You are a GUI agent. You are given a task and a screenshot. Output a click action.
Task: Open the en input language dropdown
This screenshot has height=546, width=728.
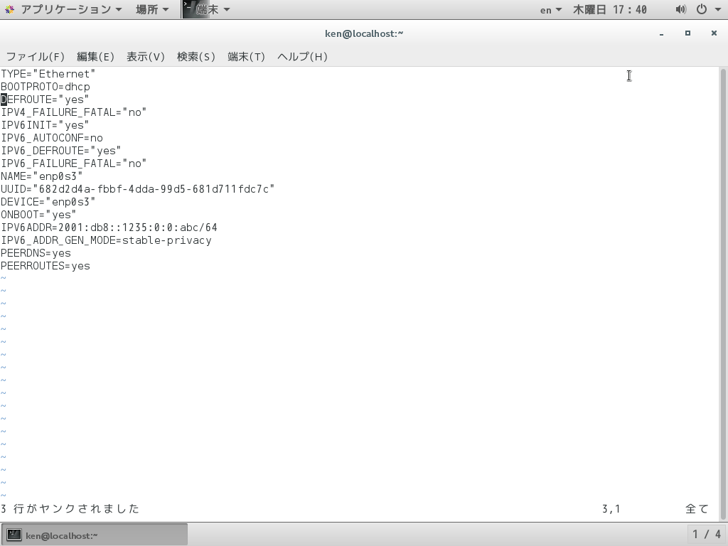pyautogui.click(x=551, y=10)
